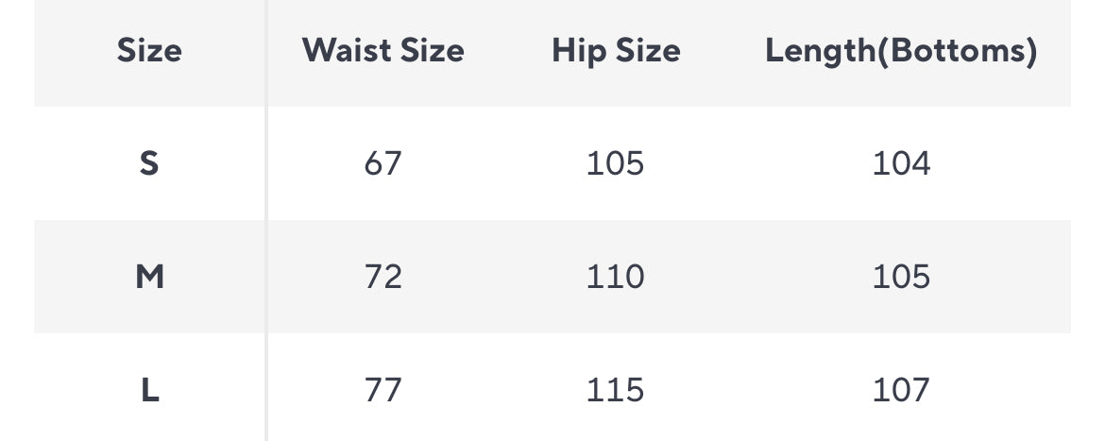This screenshot has width=1105, height=441.
Task: Click length value 104 for size S
Action: tap(901, 164)
